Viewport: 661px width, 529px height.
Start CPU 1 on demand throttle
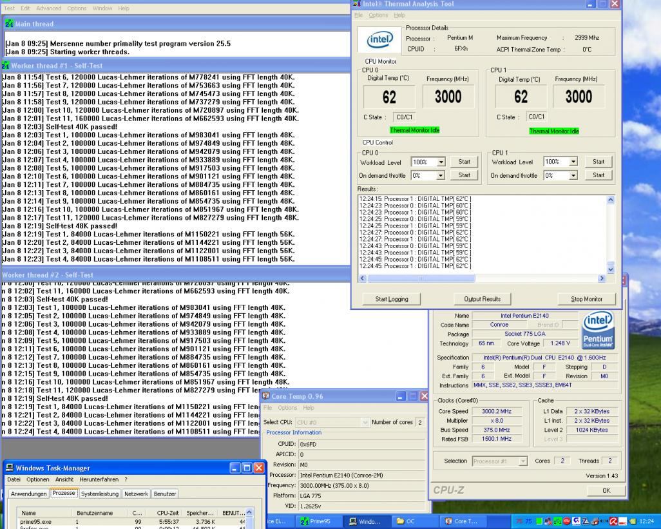tap(599, 175)
